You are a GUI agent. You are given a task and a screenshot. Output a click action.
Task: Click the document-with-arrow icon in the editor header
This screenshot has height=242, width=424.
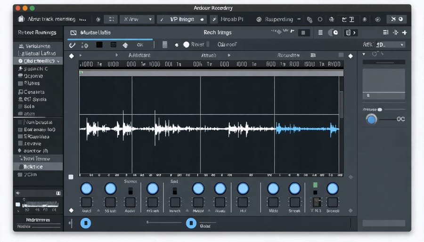point(351,32)
